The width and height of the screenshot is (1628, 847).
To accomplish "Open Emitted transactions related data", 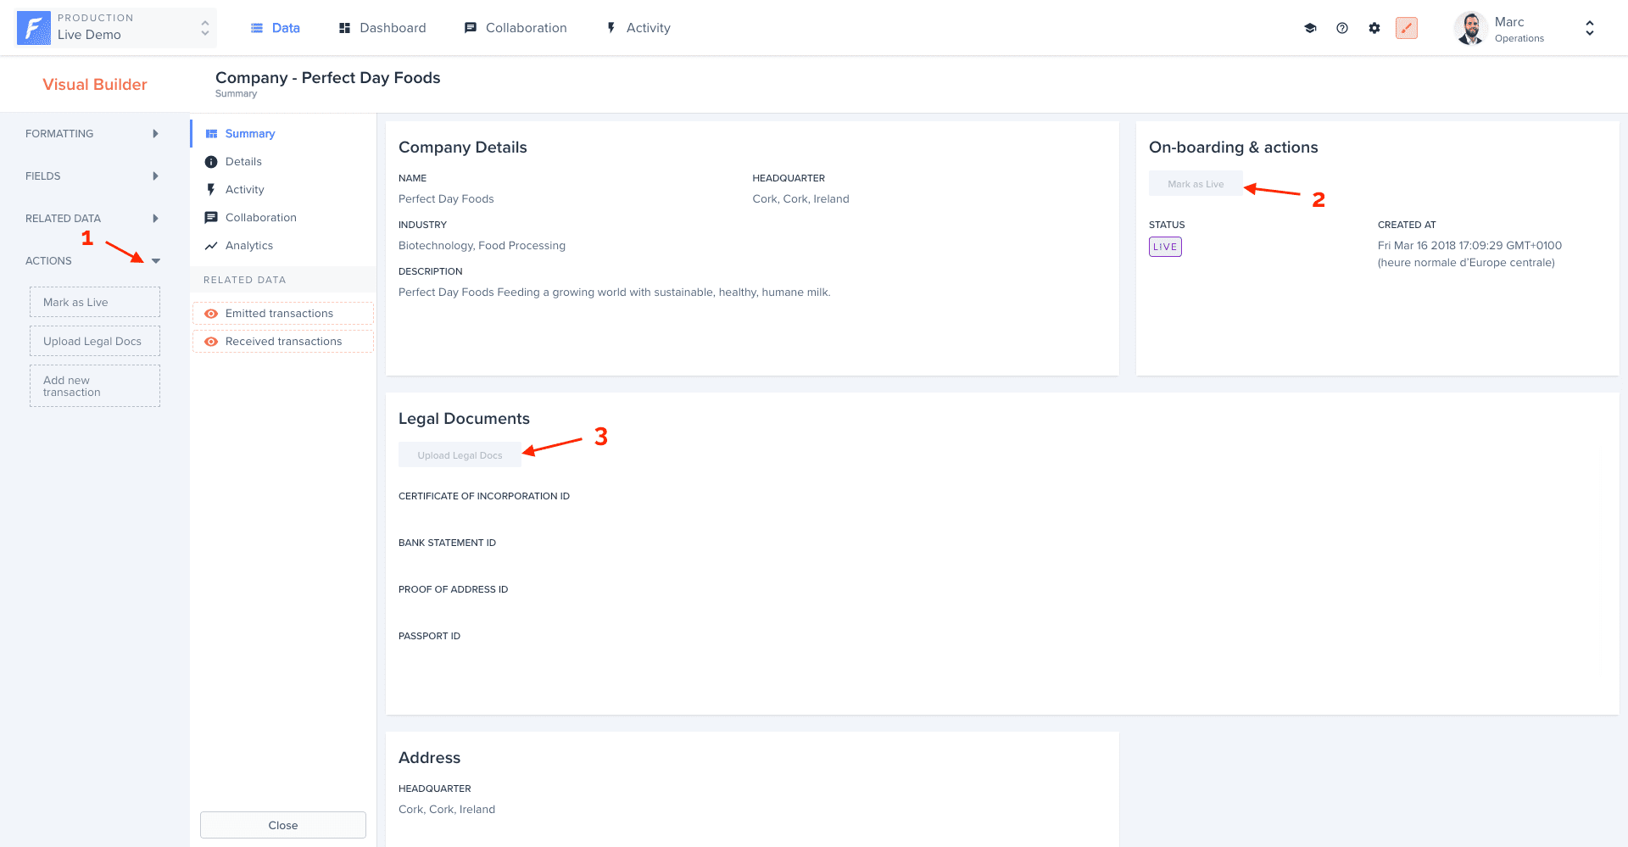I will (279, 314).
